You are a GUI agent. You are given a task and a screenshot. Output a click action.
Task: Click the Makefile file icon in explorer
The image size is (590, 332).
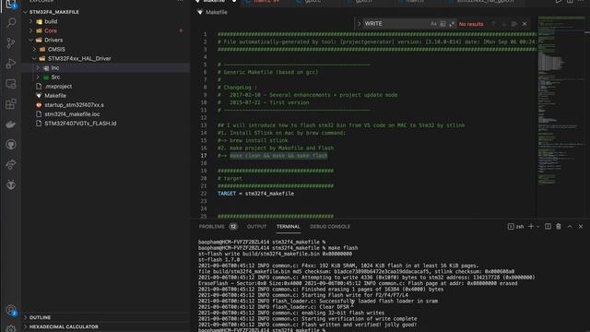click(x=39, y=96)
